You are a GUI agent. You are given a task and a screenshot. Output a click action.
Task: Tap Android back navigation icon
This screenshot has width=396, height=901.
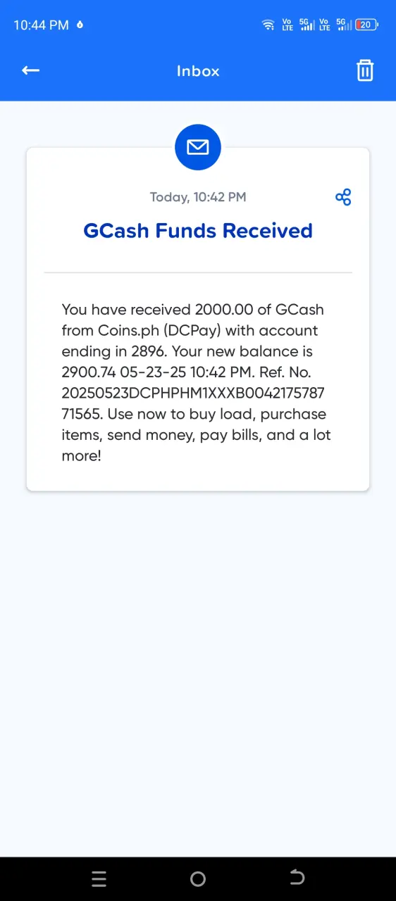(x=297, y=878)
